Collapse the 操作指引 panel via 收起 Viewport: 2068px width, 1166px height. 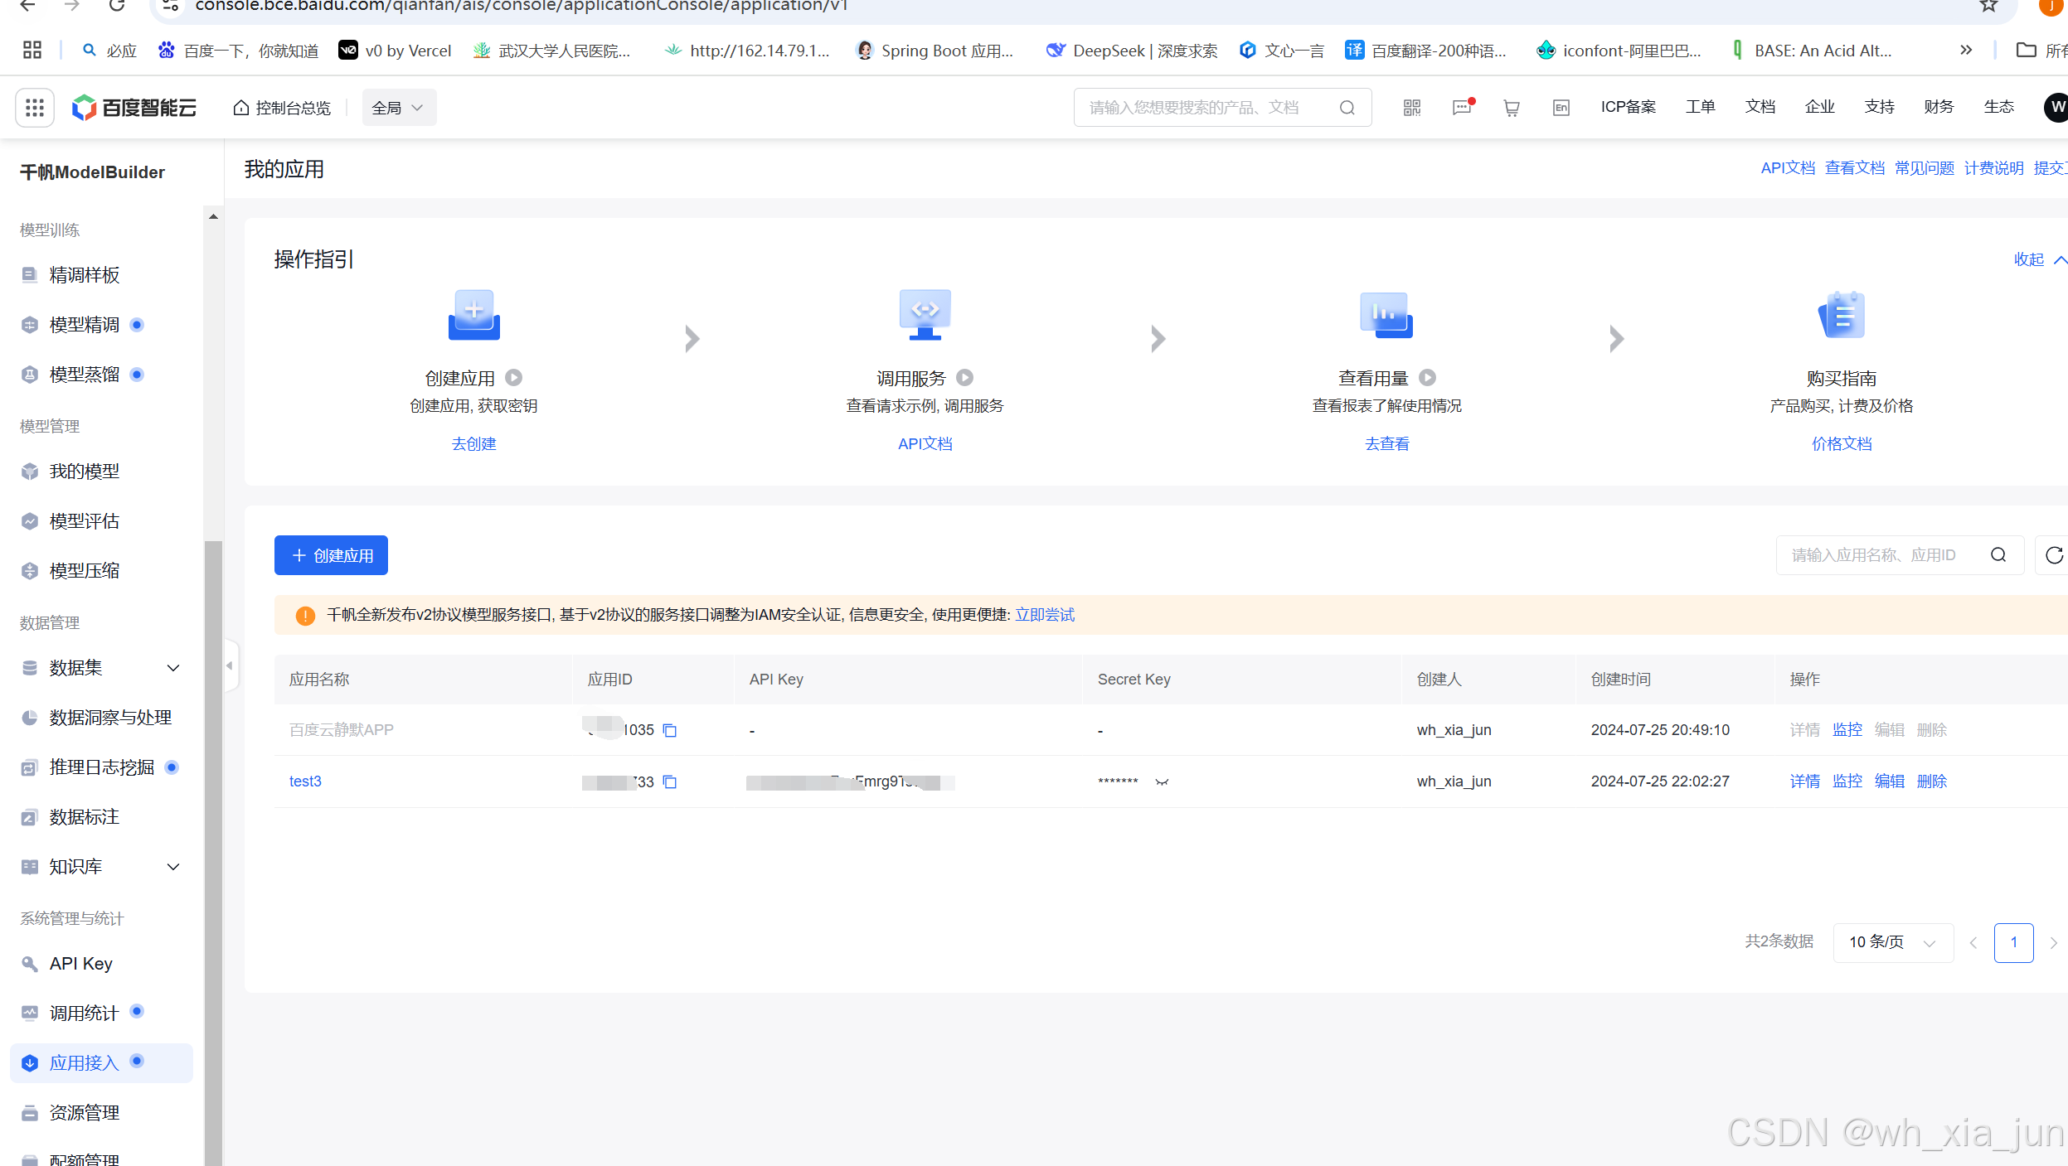(x=2040, y=259)
